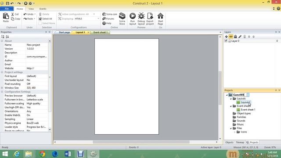Switch to the Events ribbon tab
The height and width of the screenshot is (158, 281).
43,9
